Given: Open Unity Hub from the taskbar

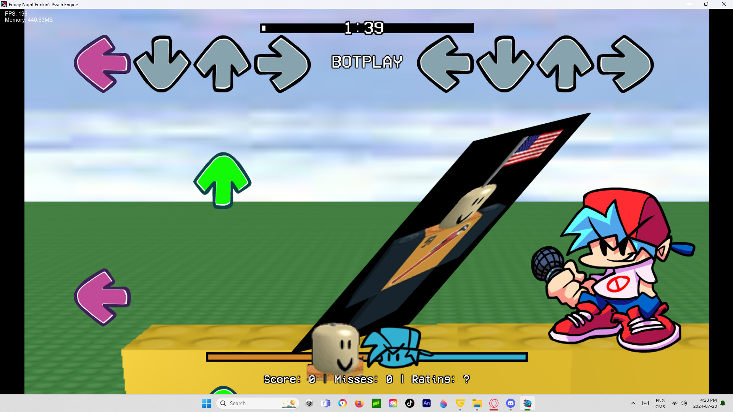Looking at the screenshot, I should (309, 403).
